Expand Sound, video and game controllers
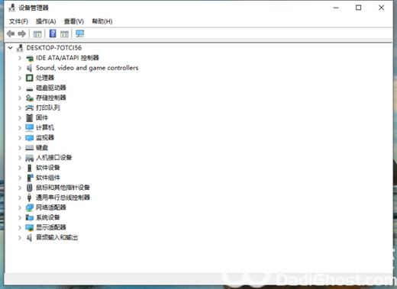 click(x=20, y=68)
